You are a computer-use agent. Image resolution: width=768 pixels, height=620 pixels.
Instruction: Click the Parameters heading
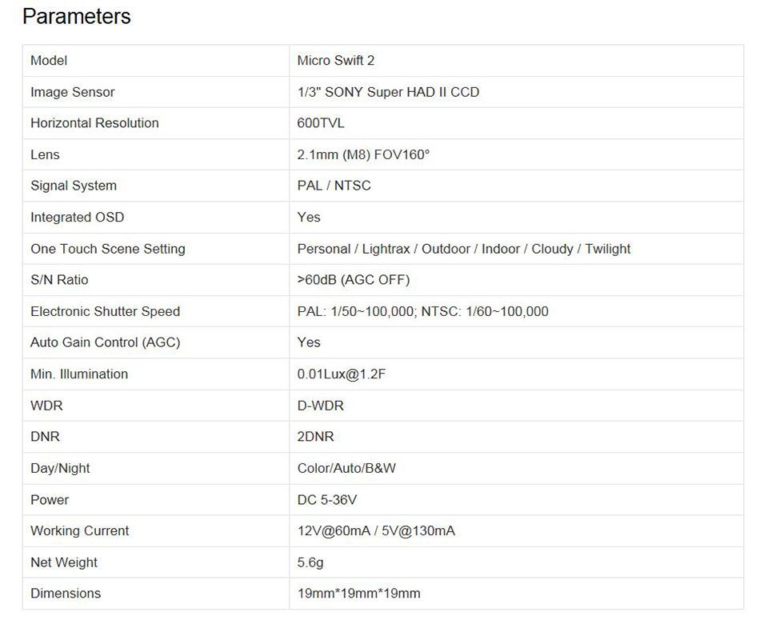click(77, 17)
